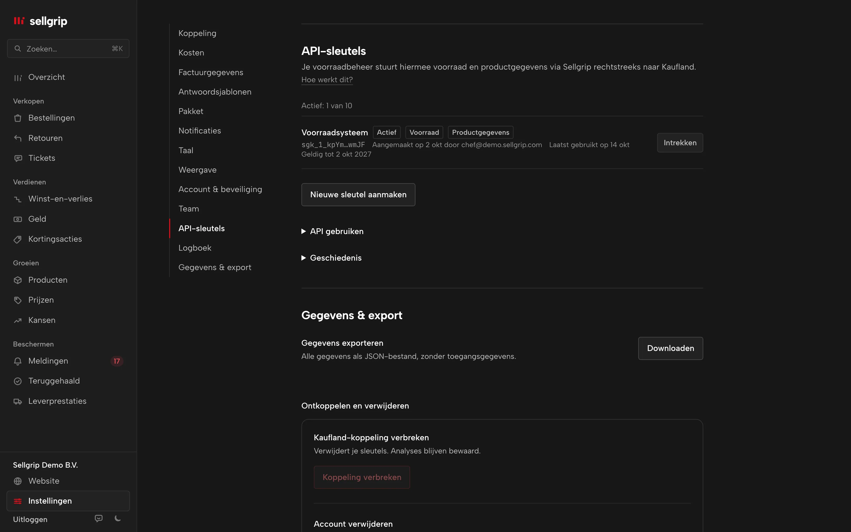Click the key 'sgk_1_kpYm…wmJF'
The height and width of the screenshot is (532, 851).
coord(333,144)
